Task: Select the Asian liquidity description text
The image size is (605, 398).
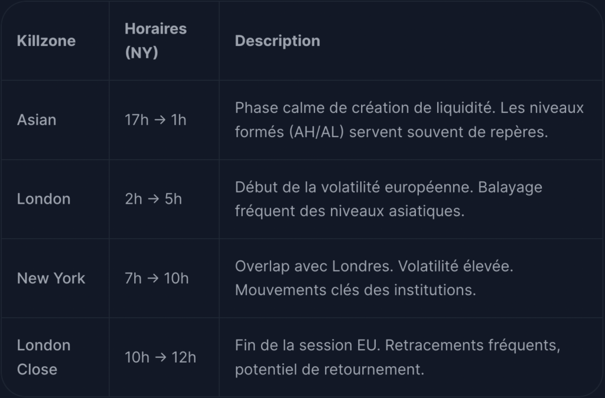Action: point(409,120)
